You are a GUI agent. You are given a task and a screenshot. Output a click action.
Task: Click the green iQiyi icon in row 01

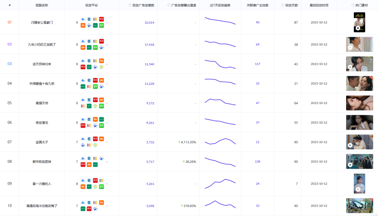[x=101, y=25]
